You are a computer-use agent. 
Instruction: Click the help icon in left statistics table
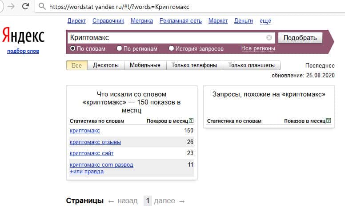(x=191, y=120)
